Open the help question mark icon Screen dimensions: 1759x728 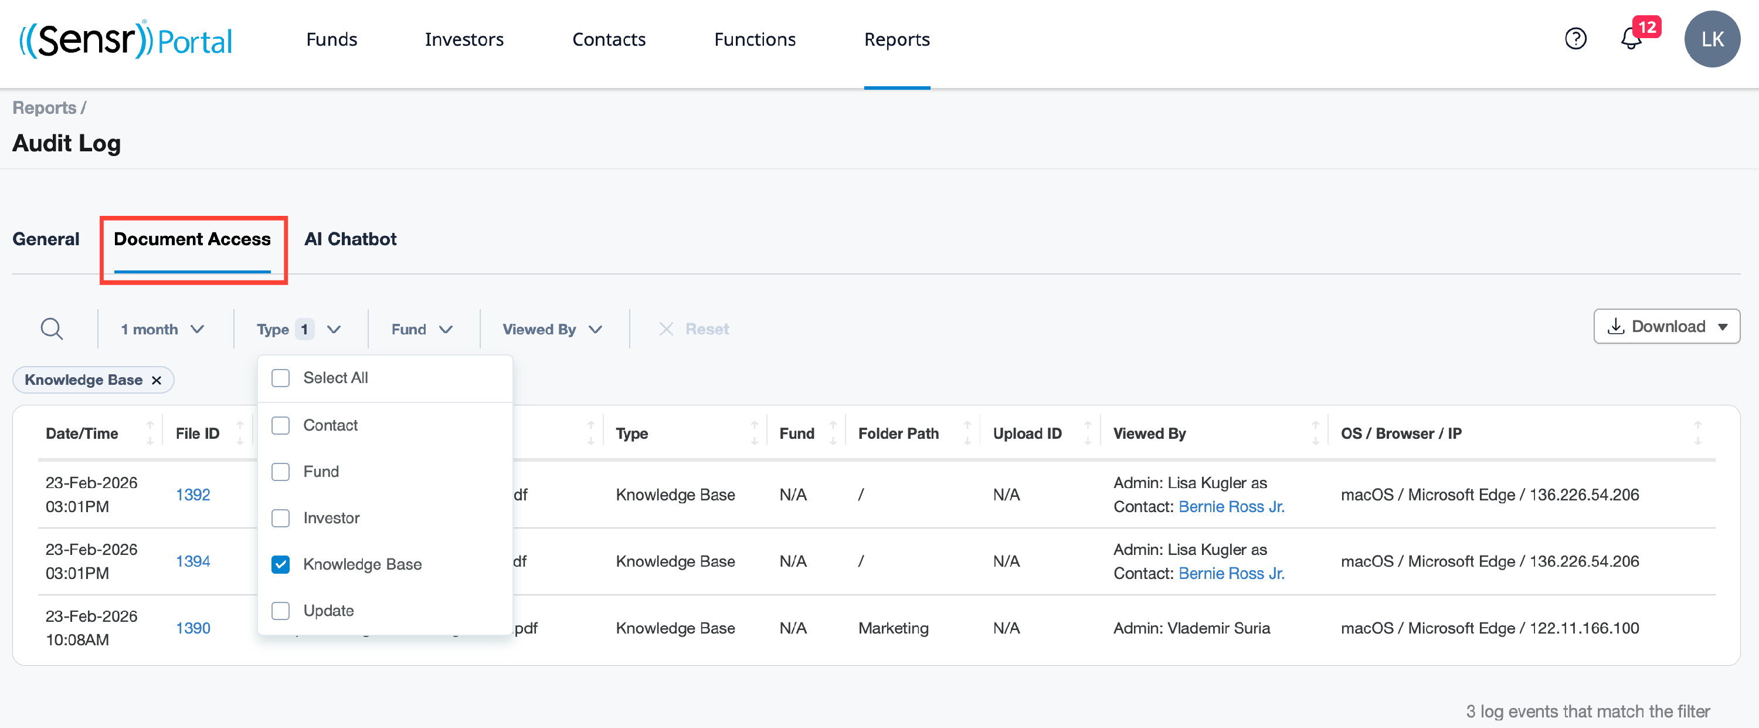click(x=1575, y=39)
